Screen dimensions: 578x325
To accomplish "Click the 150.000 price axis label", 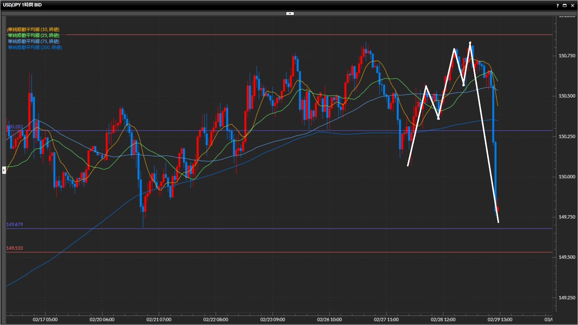I will pos(567,177).
